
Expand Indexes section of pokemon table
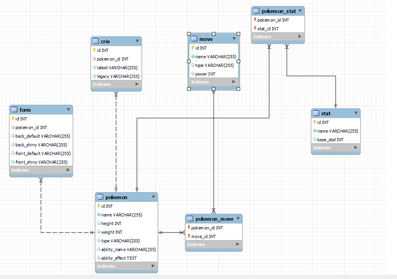pos(153,266)
